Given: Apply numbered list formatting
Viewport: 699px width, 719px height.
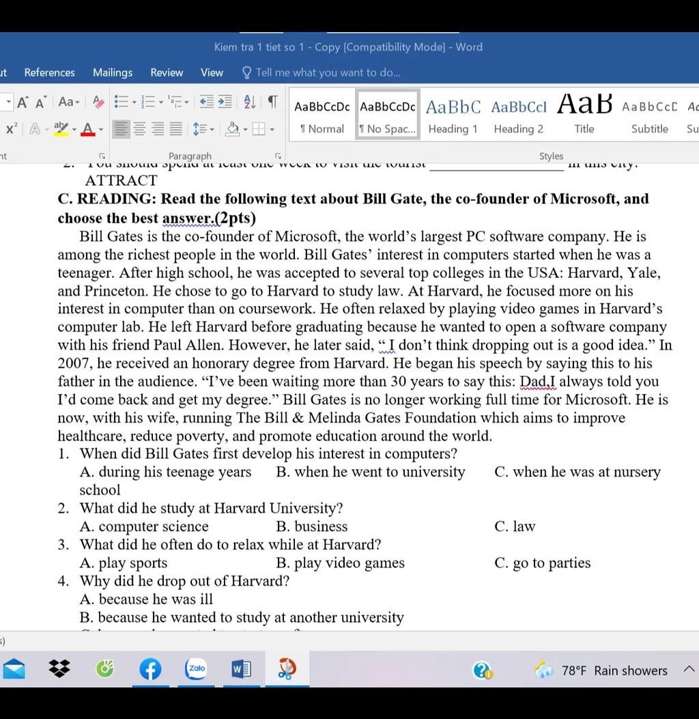Looking at the screenshot, I should pos(148,101).
